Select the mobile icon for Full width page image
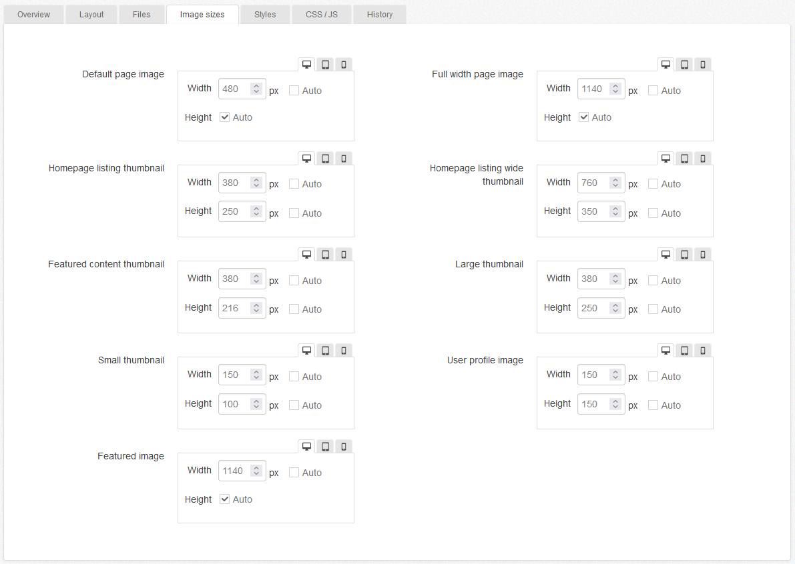This screenshot has height=564, width=795. point(702,64)
